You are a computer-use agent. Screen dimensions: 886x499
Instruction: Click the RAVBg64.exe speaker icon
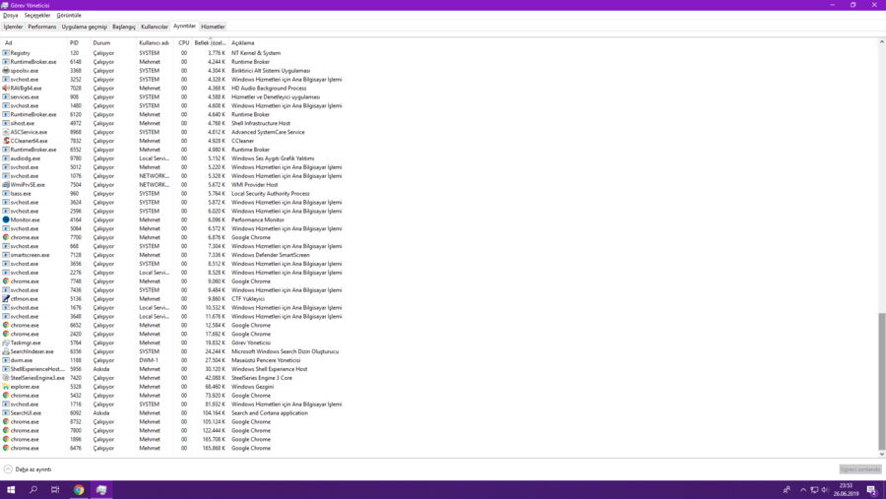tap(6, 89)
